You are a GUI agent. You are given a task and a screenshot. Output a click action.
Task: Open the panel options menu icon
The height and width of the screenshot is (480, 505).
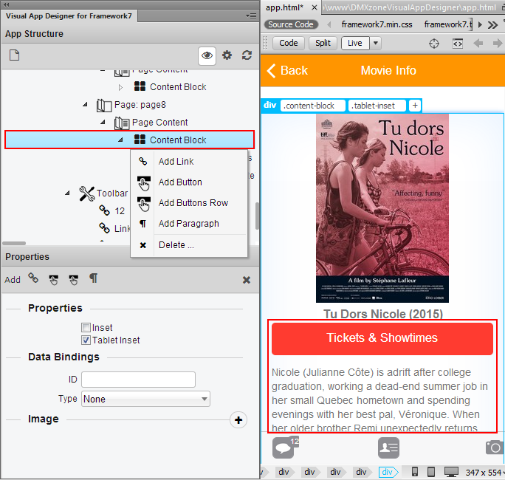click(251, 16)
